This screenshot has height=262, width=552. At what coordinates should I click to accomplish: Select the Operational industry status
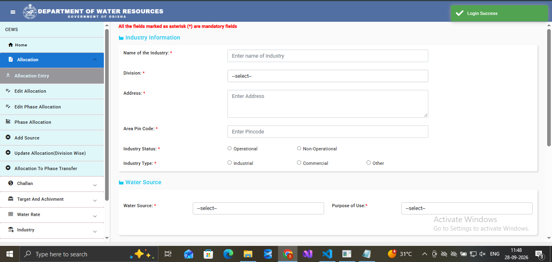point(230,148)
